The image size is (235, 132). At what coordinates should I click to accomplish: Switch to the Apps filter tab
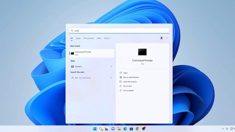tap(78, 38)
